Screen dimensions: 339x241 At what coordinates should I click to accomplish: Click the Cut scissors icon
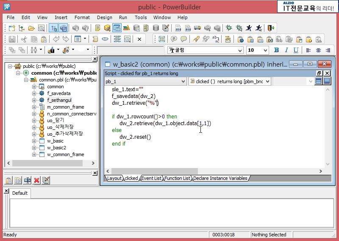[24, 39]
